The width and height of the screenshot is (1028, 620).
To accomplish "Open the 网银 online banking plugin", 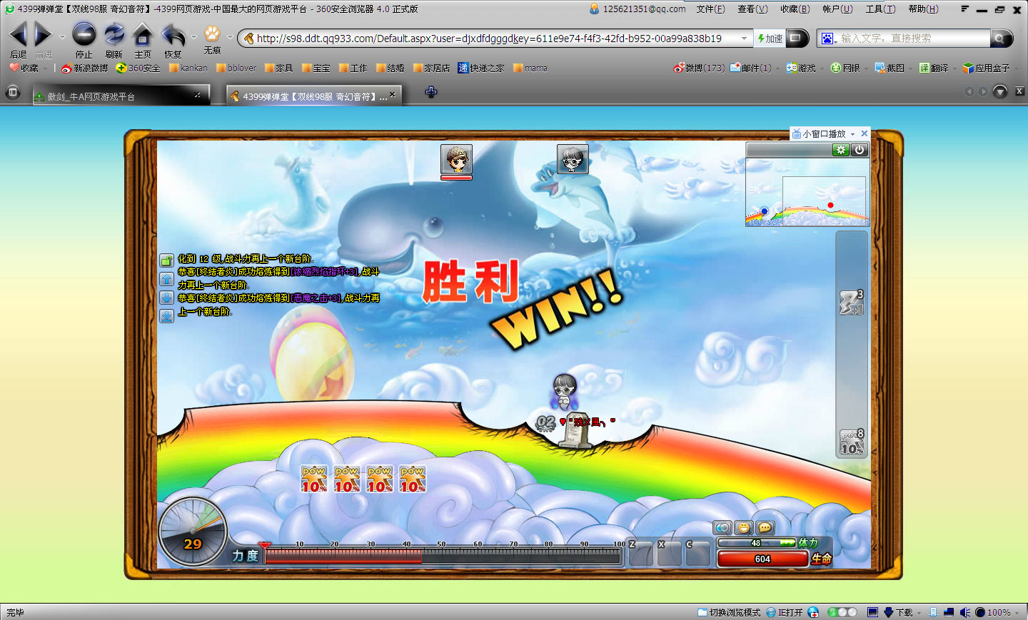I will coord(845,68).
